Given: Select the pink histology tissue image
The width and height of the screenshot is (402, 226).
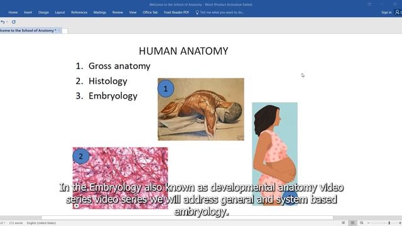Looking at the screenshot, I should pyautogui.click(x=120, y=178).
